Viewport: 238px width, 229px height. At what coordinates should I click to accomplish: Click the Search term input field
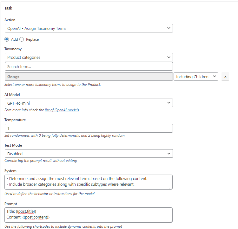[89, 66]
